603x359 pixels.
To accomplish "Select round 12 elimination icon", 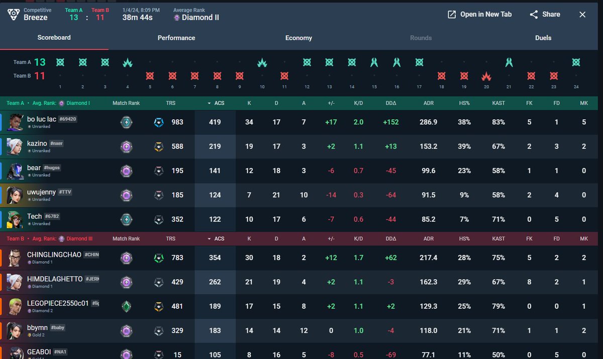I will (x=307, y=63).
